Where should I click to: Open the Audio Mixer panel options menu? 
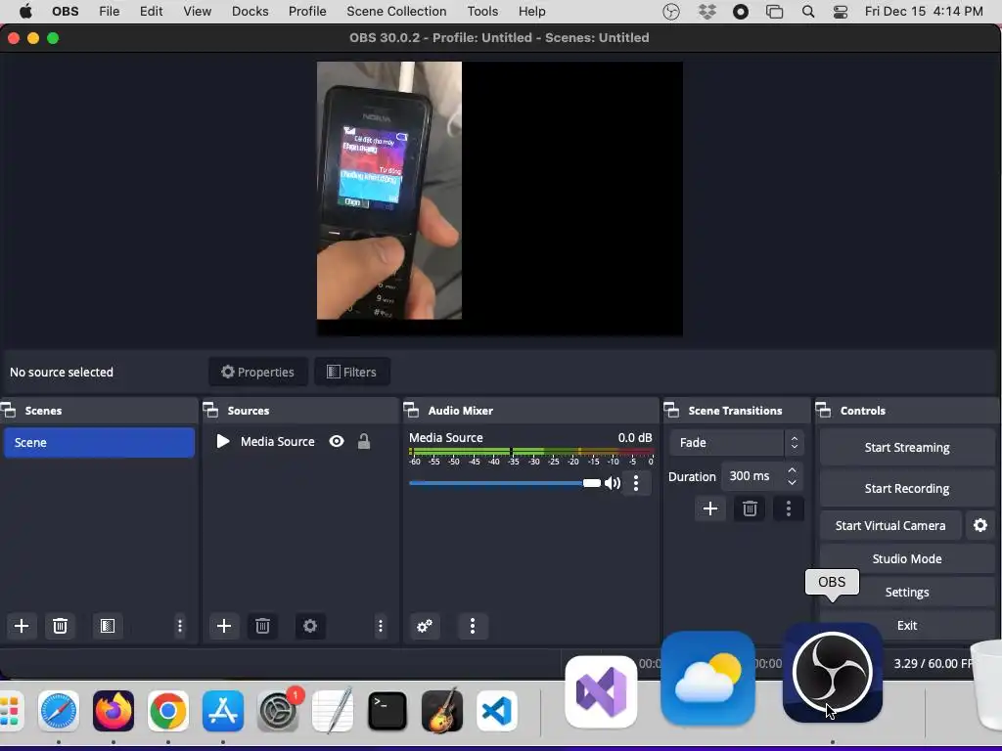pos(473,626)
